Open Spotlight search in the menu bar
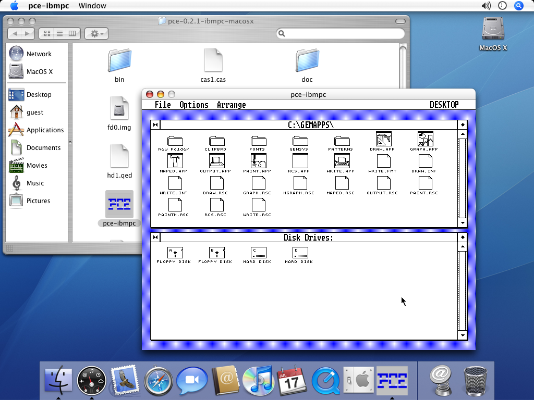534x400 pixels. coord(519,6)
